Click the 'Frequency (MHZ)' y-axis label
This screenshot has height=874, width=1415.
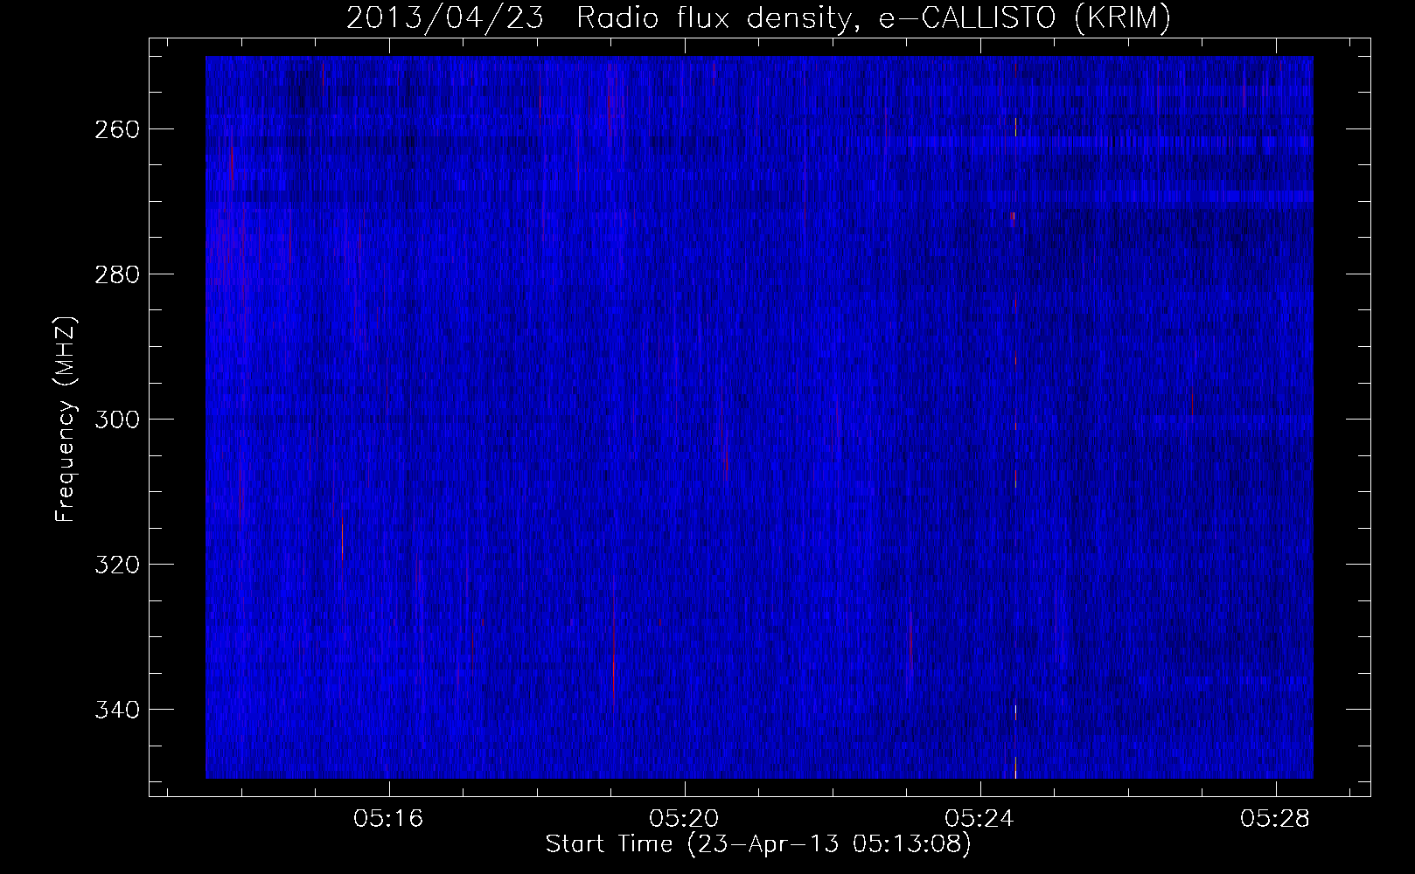click(66, 419)
